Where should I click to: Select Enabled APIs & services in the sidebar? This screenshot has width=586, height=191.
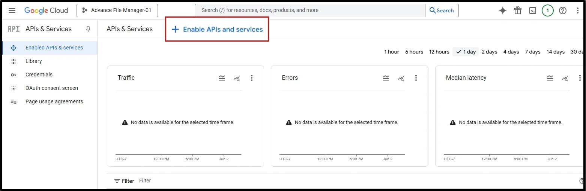(x=50, y=48)
